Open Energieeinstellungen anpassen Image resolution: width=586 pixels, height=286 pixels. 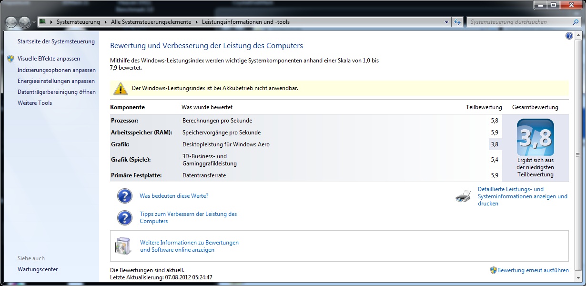pos(56,81)
